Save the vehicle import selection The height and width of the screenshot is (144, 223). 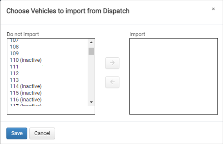click(x=17, y=133)
